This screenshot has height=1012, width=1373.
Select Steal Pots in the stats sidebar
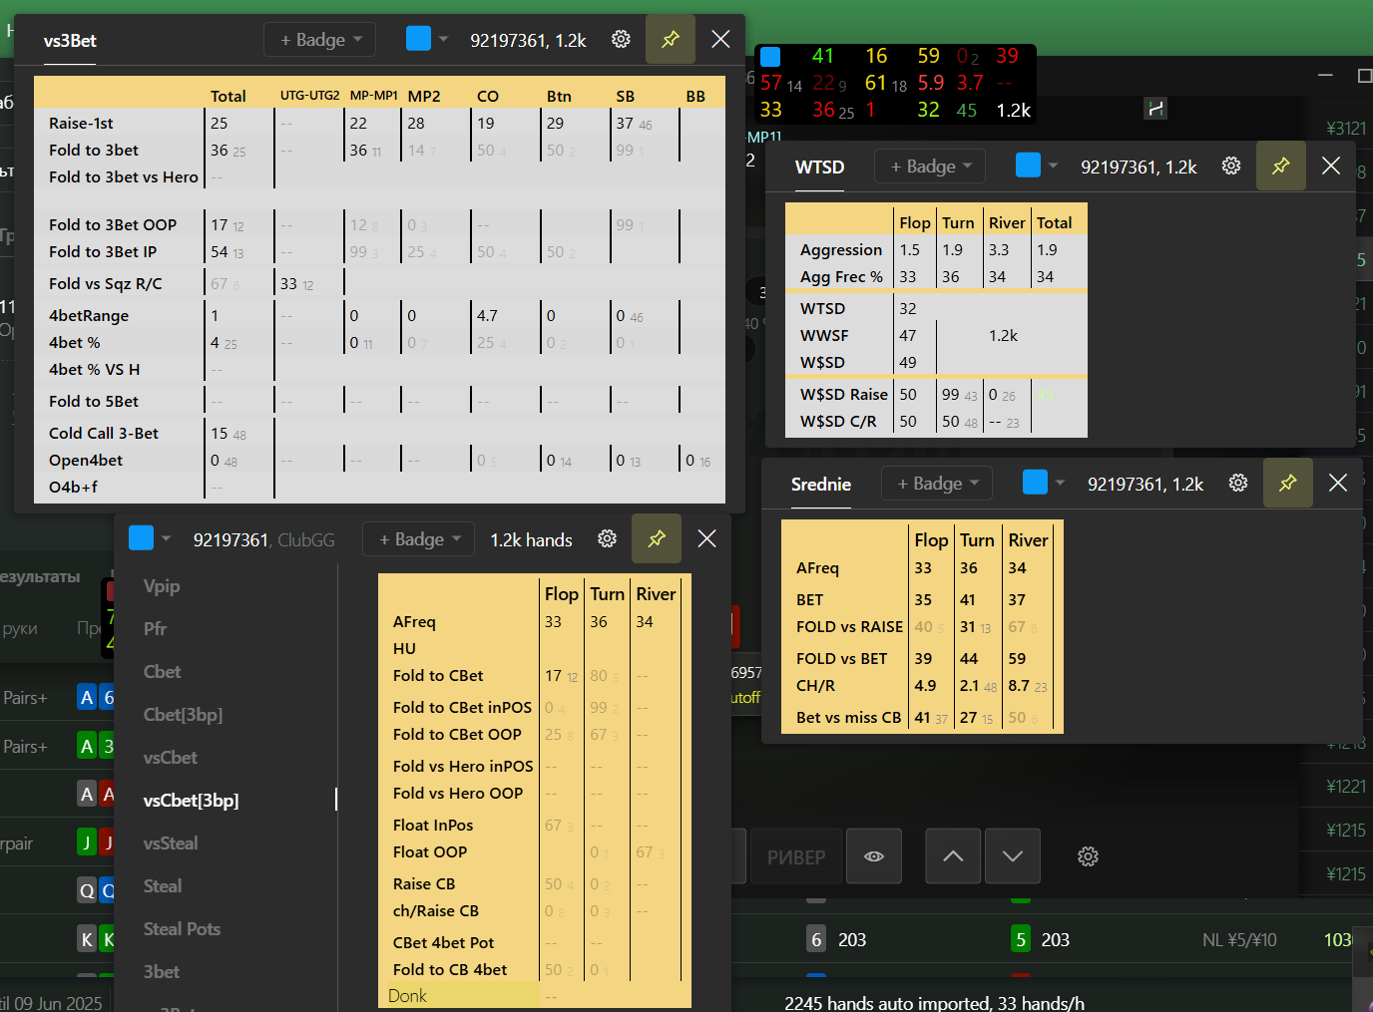click(182, 929)
